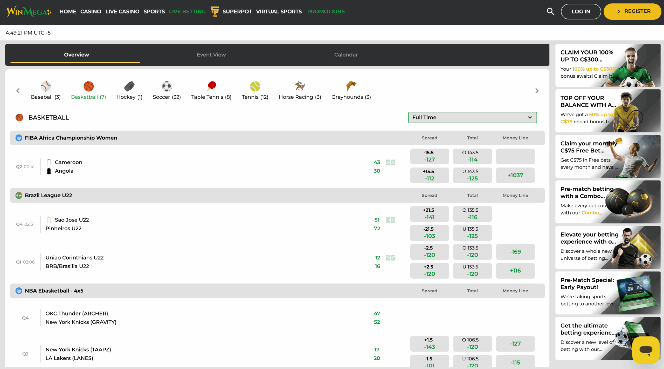Toggle Cameroon spread -15.5 selection
Image resolution: width=664 pixels, height=369 pixels.
point(429,156)
